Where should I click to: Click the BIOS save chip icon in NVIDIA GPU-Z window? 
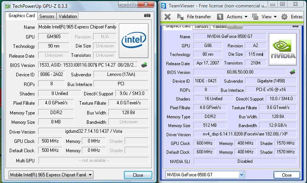(293, 72)
